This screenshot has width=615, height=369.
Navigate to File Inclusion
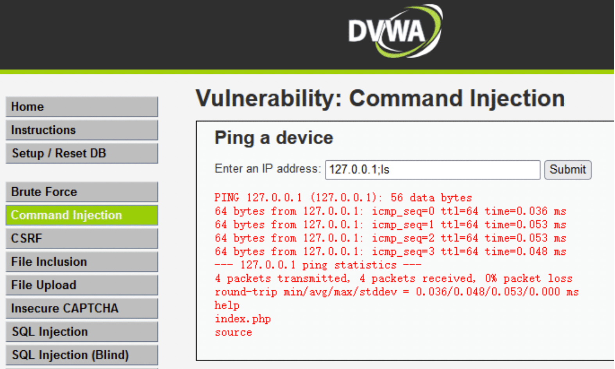[x=82, y=262]
